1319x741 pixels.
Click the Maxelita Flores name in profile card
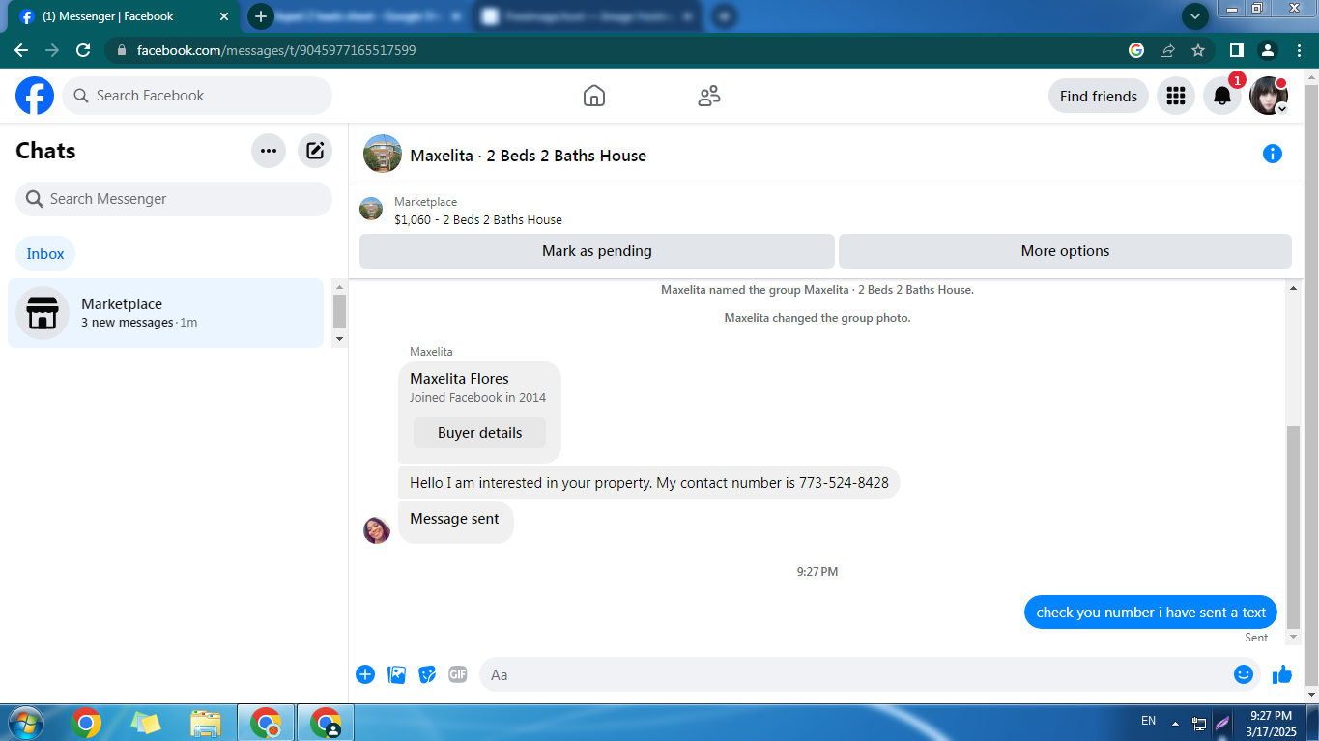point(459,379)
